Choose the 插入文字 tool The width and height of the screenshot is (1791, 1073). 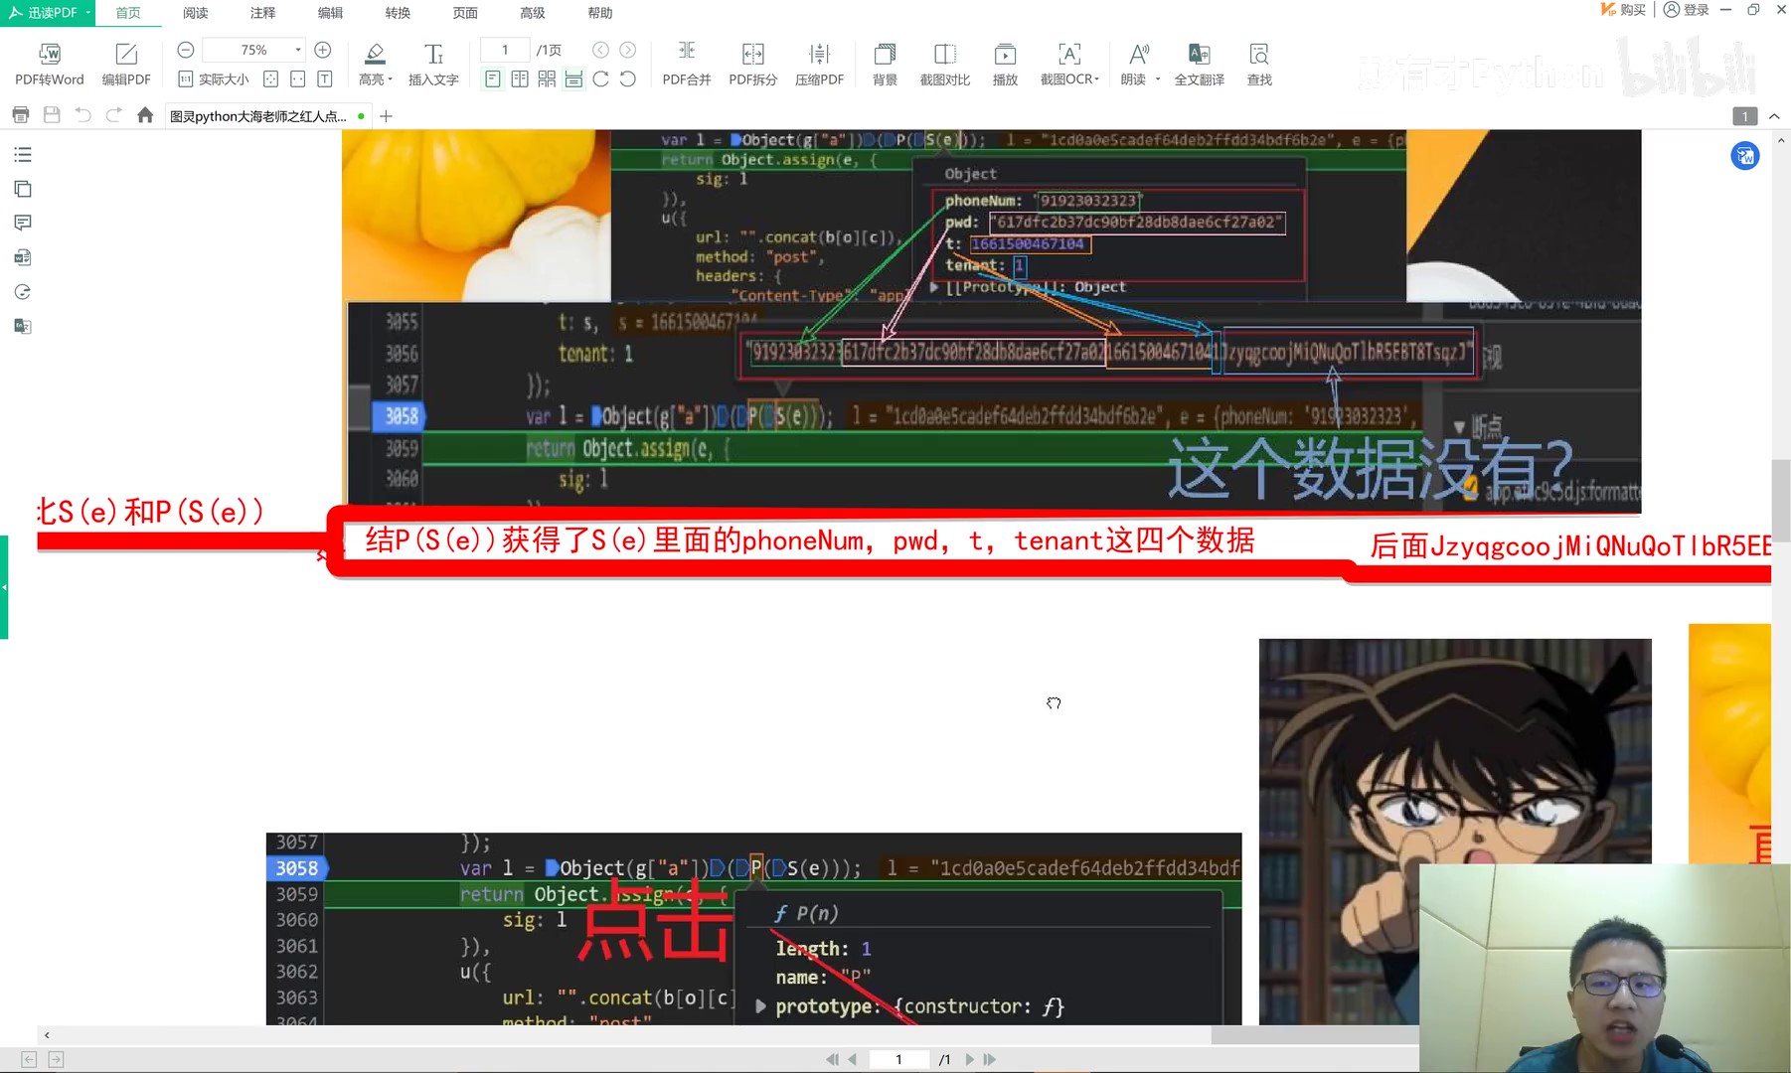[x=433, y=65]
